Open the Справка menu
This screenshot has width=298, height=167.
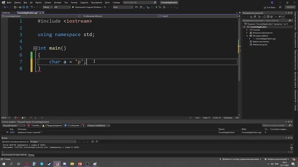(116, 3)
